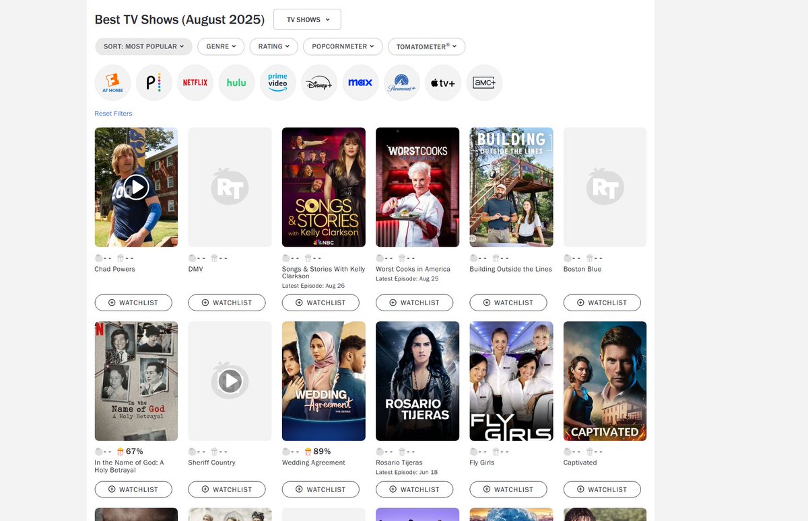Open Sort: Most Popular dropdown
Image resolution: width=808 pixels, height=521 pixels.
point(143,46)
